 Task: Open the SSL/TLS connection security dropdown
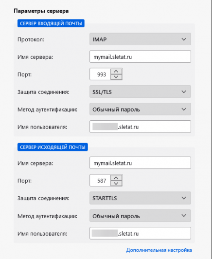tap(140, 92)
